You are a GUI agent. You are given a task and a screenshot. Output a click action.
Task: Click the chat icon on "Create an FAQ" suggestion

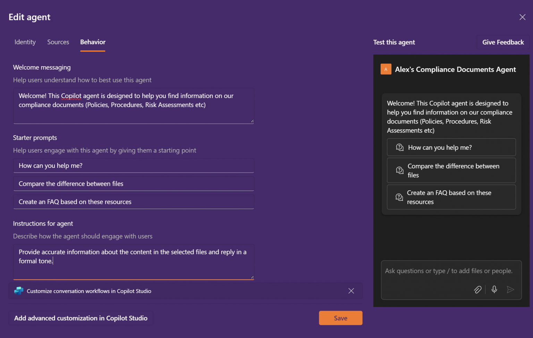pos(399,197)
